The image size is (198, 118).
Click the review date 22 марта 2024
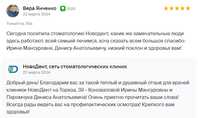click(x=36, y=14)
